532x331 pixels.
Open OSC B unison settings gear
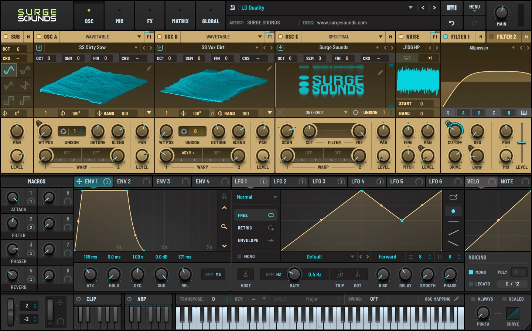click(x=184, y=131)
